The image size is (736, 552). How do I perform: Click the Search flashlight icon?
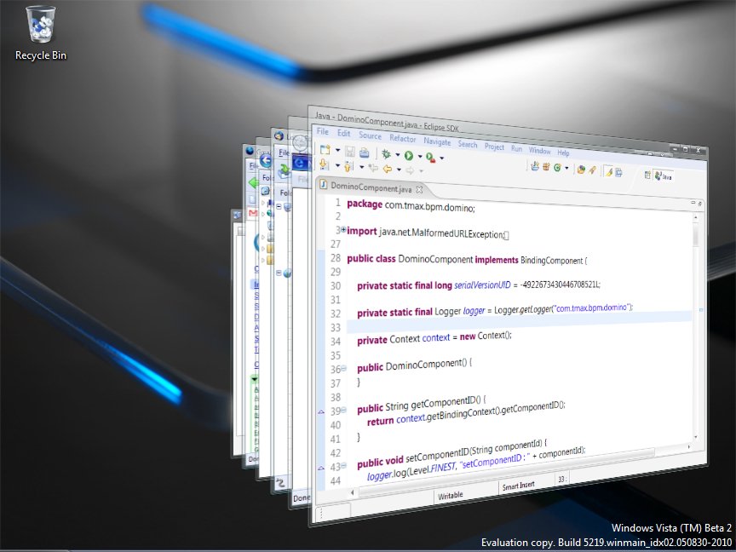[592, 171]
